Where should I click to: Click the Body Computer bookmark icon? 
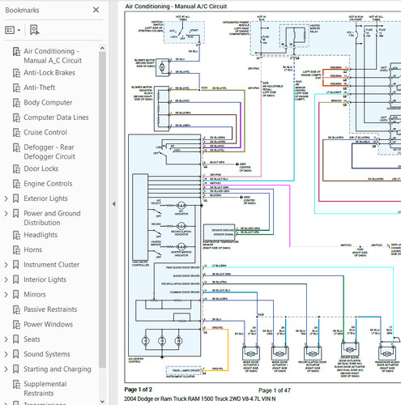coord(16,103)
